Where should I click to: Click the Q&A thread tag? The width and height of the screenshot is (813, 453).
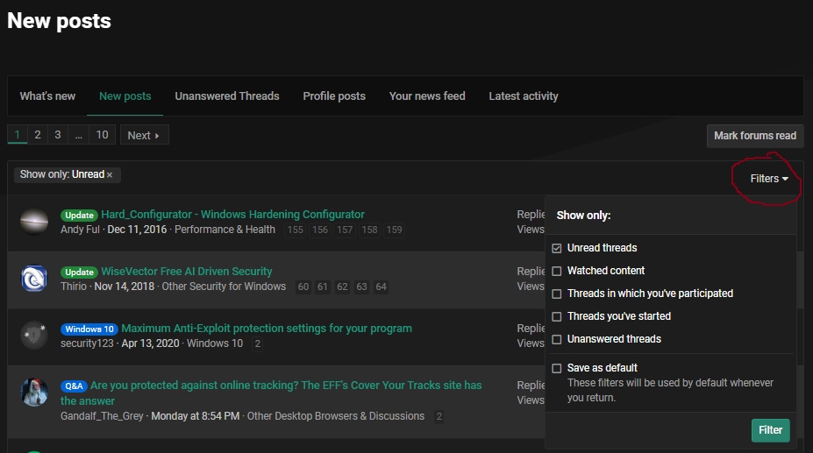(74, 386)
